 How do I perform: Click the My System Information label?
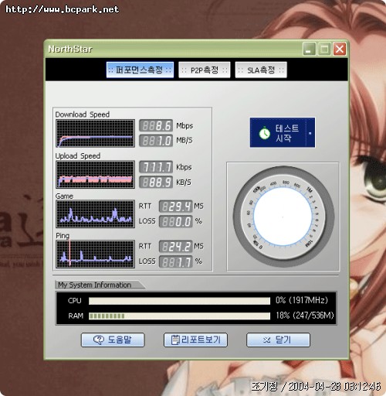click(95, 285)
